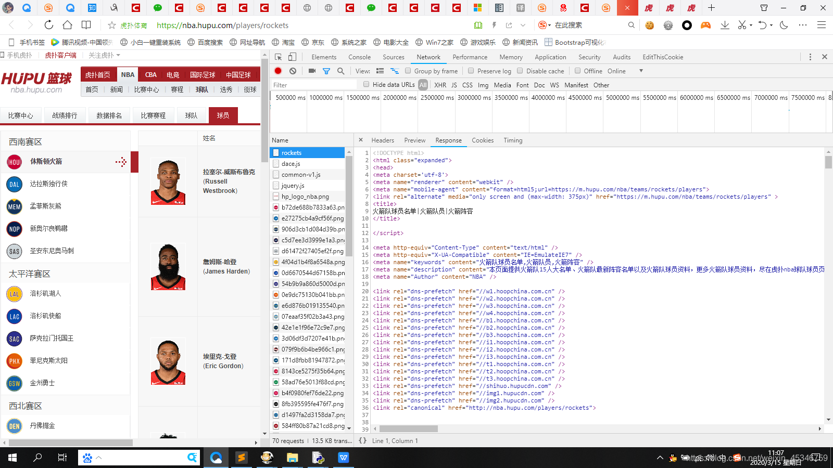833x468 pixels.
Task: Close the request details pane
Action: 360,140
